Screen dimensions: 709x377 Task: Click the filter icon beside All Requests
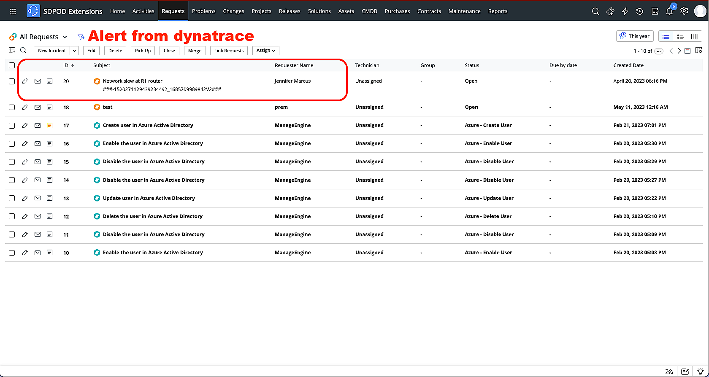(81, 37)
